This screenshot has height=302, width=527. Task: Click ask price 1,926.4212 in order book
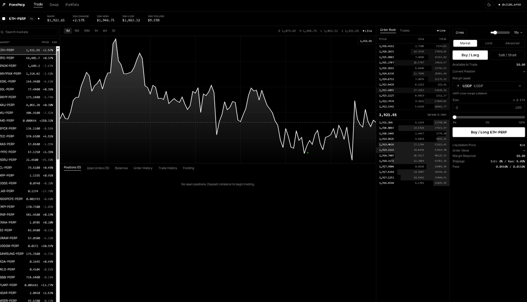click(386, 46)
